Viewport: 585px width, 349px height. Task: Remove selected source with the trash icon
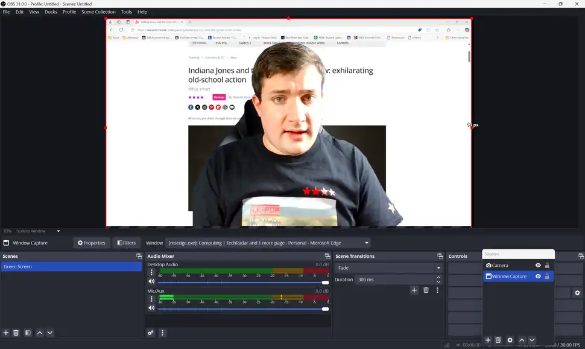(x=498, y=340)
